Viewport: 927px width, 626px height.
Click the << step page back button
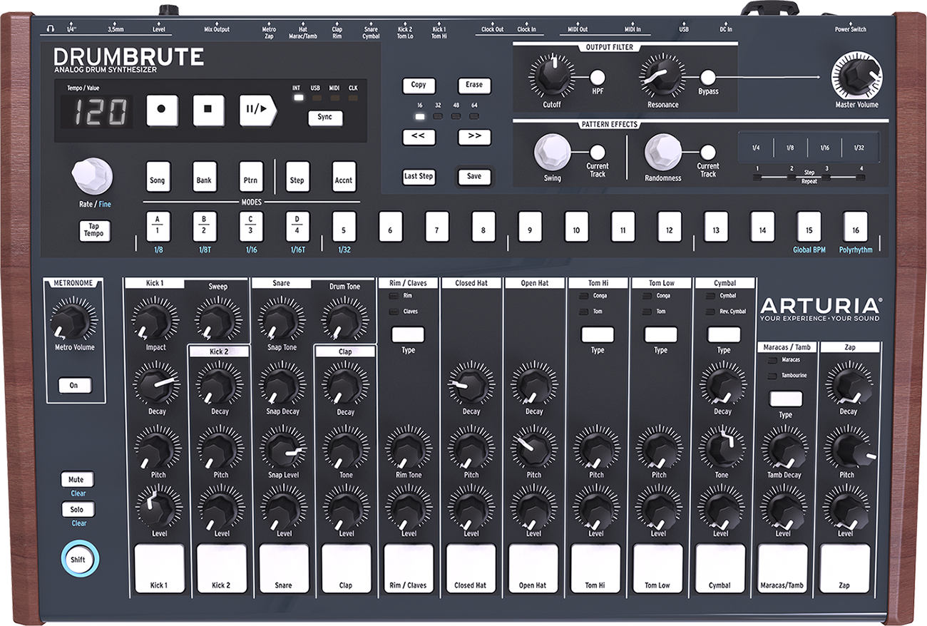tap(419, 137)
